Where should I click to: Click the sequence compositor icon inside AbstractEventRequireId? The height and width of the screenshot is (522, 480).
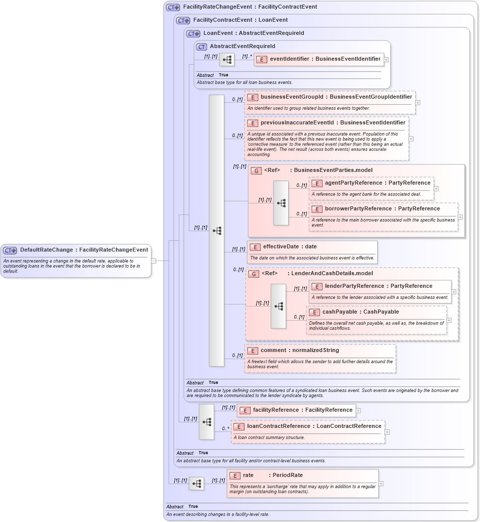pyautogui.click(x=227, y=59)
